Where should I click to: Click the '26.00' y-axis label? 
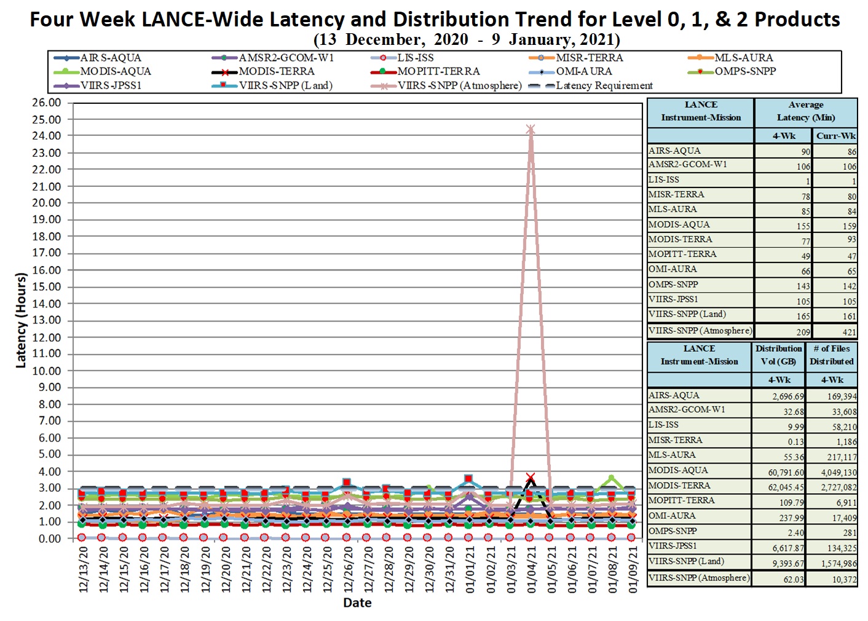click(x=47, y=102)
